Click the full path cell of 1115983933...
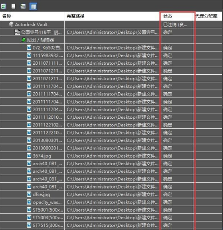The image size is (223, 230). click(x=112, y=55)
